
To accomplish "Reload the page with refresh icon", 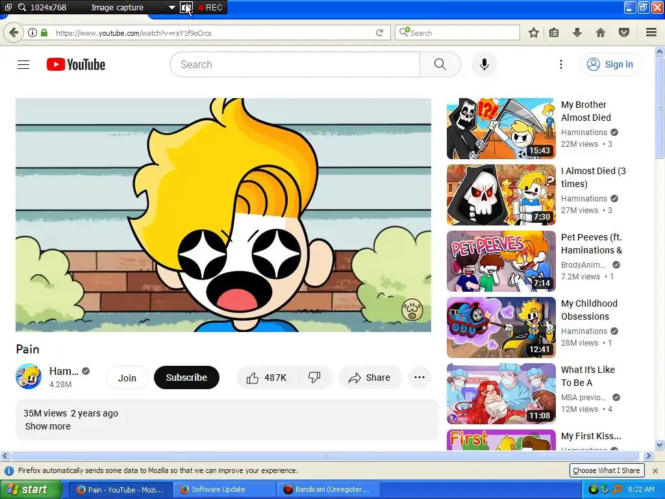I will point(379,32).
